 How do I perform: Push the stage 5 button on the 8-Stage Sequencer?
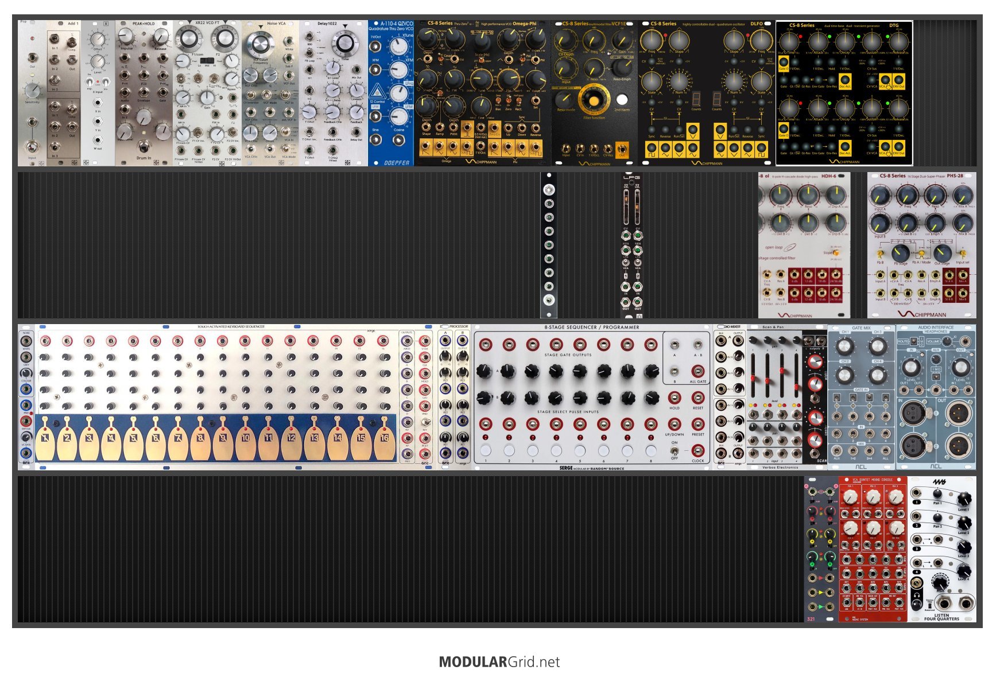(580, 450)
